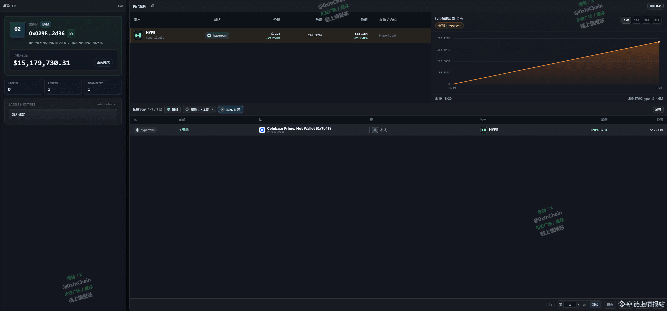
Task: Copy the wallet address 0x029F...2d36
Action: pos(71,33)
